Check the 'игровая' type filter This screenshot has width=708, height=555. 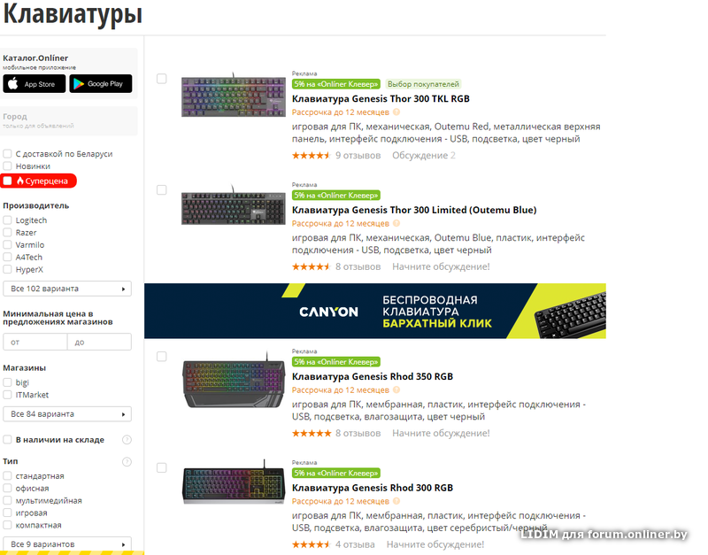coord(7,513)
